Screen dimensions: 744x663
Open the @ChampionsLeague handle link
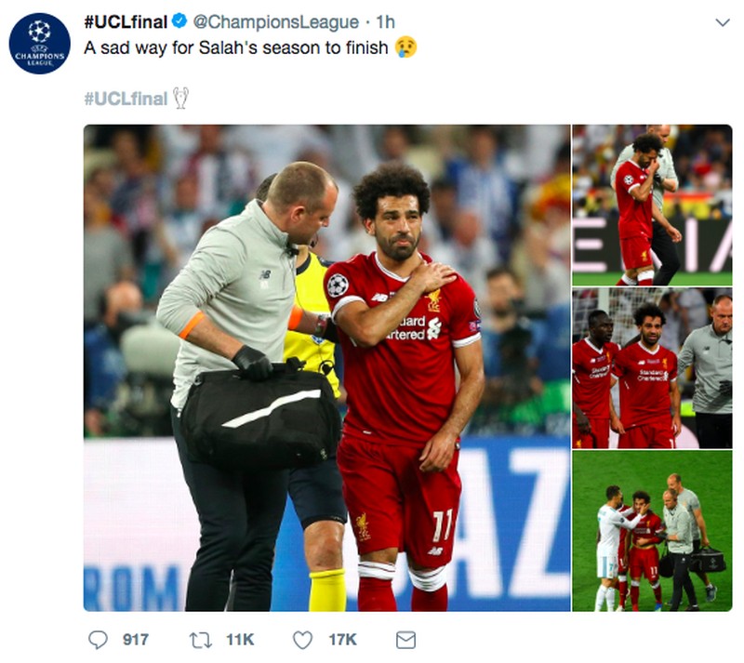pyautogui.click(x=275, y=21)
